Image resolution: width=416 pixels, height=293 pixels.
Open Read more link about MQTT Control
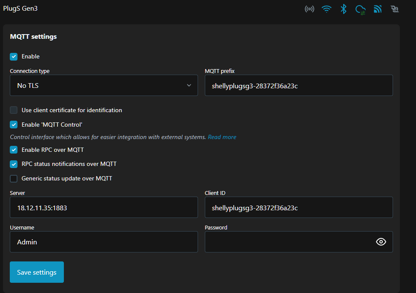coord(222,137)
